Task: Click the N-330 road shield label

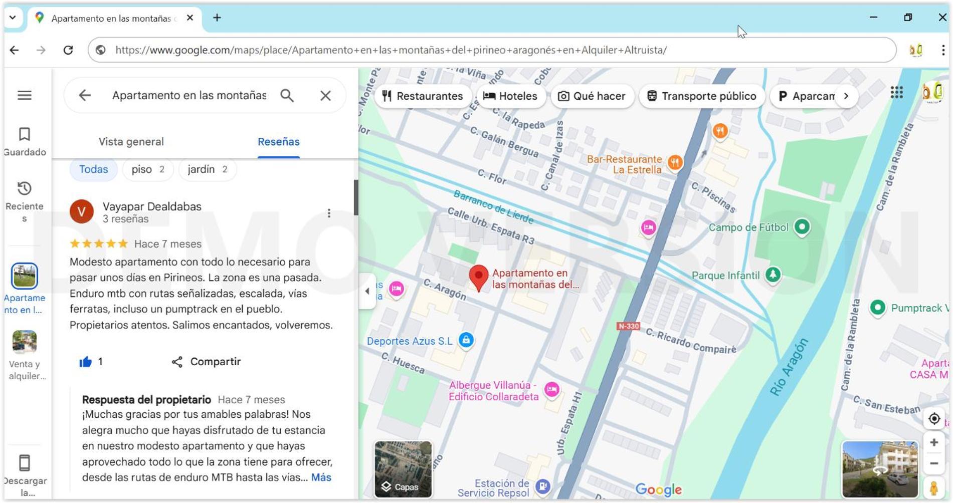Action: (628, 326)
